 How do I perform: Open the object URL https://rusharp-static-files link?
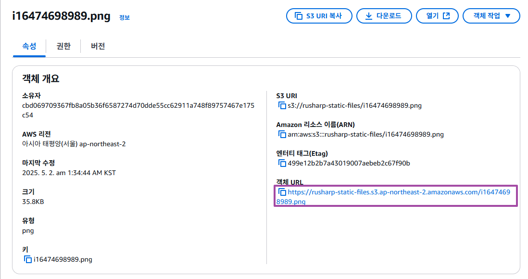tap(393, 197)
